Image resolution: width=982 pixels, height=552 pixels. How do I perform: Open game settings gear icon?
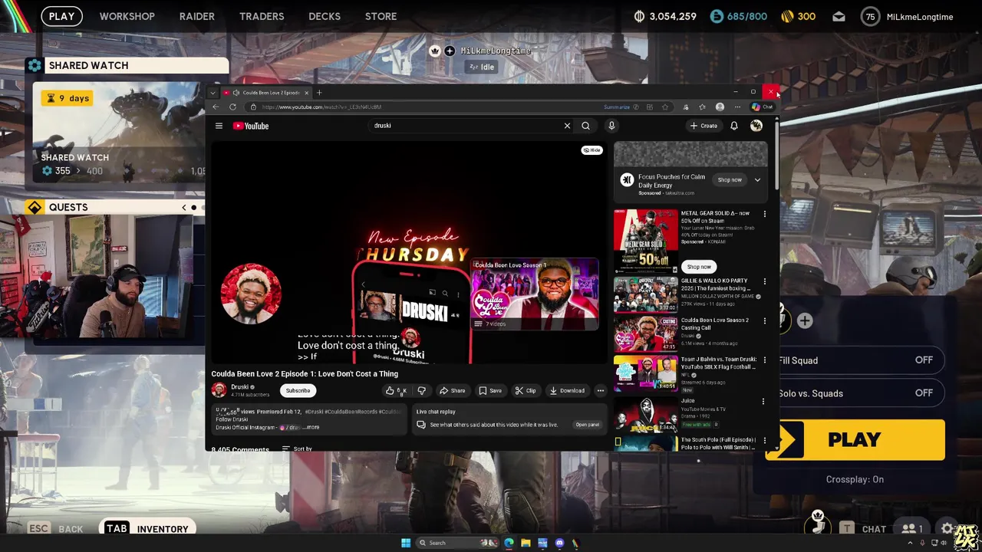tap(947, 528)
